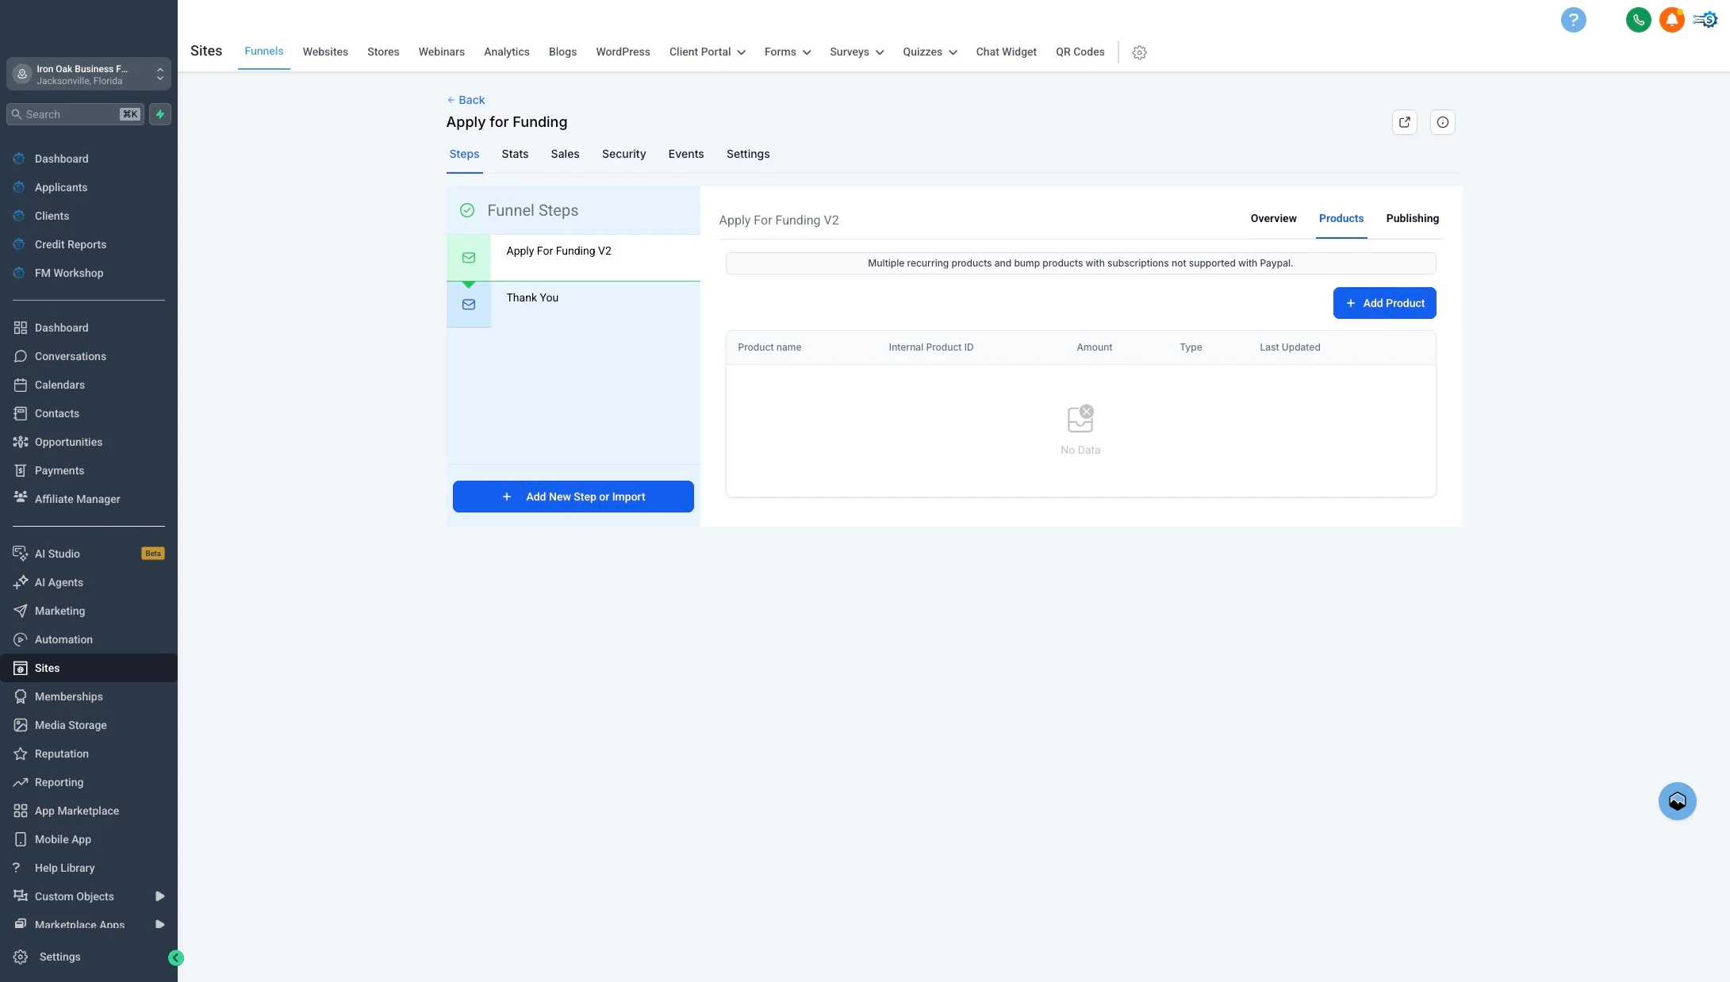Expand Iron Oak Business account switcher
The height and width of the screenshot is (982, 1730).
click(89, 74)
